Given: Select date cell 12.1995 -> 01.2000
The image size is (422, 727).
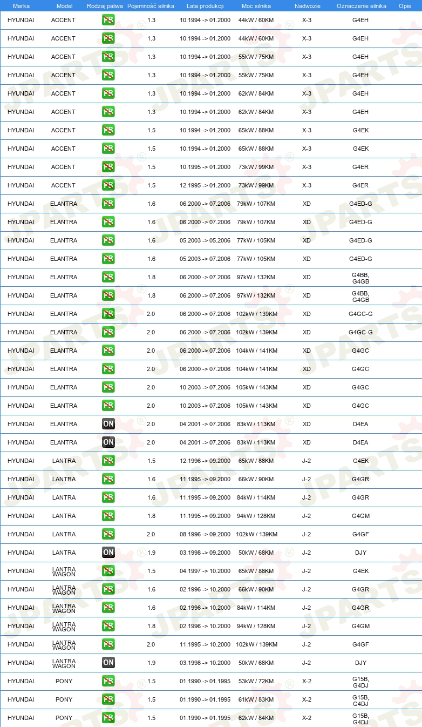Looking at the screenshot, I should pyautogui.click(x=205, y=185).
